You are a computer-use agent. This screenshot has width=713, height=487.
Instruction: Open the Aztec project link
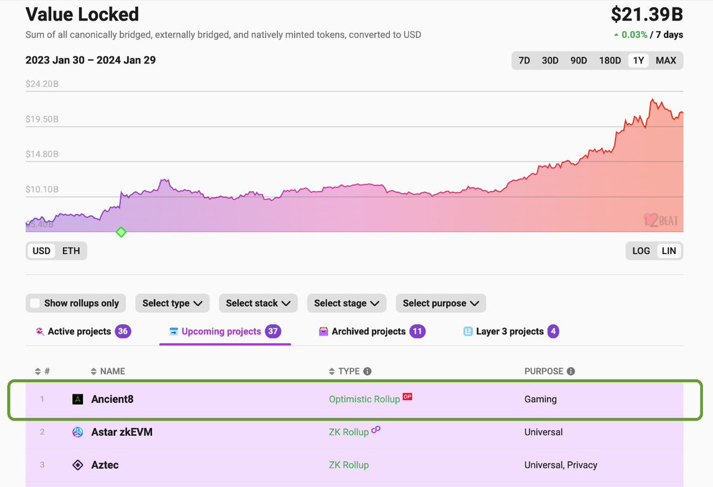(105, 465)
